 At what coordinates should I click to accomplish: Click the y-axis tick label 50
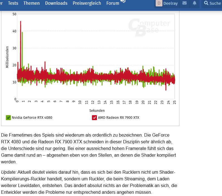(x=14, y=14)
